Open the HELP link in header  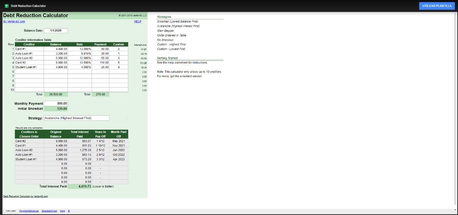pos(138,21)
